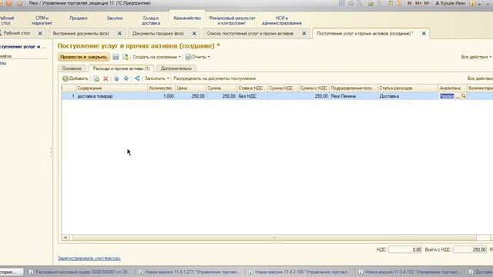Open НСИ и администрирование section
493x277 pixels.
(x=282, y=21)
